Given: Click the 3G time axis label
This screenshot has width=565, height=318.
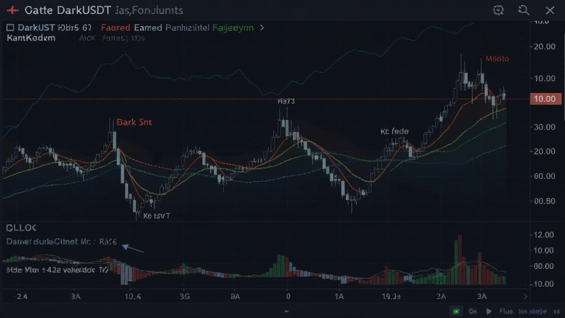Looking at the screenshot, I should pos(184,296).
